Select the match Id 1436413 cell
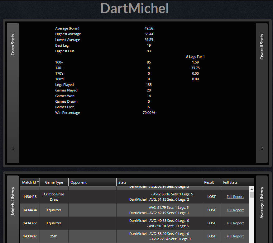Image resolution: width=273 pixels, height=243 pixels. coord(30,197)
